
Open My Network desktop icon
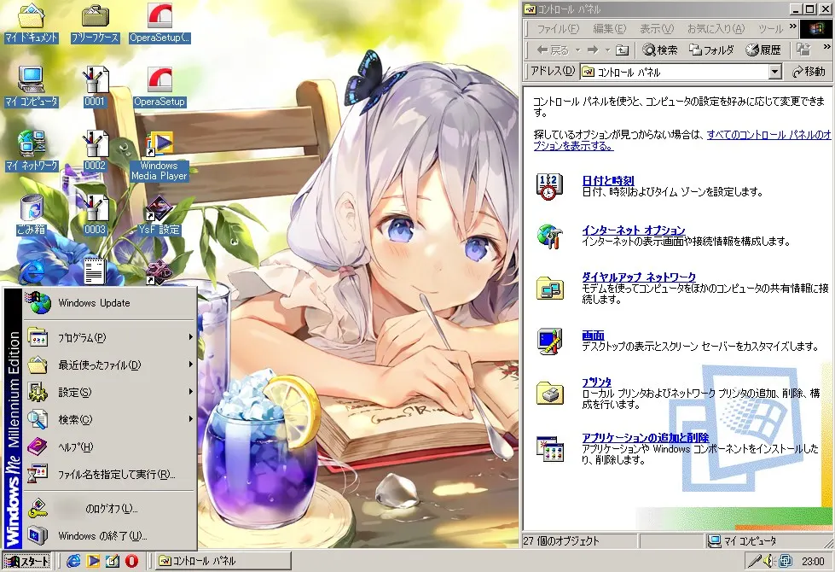[31, 151]
